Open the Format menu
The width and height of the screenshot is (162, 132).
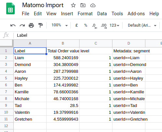(x=85, y=14)
